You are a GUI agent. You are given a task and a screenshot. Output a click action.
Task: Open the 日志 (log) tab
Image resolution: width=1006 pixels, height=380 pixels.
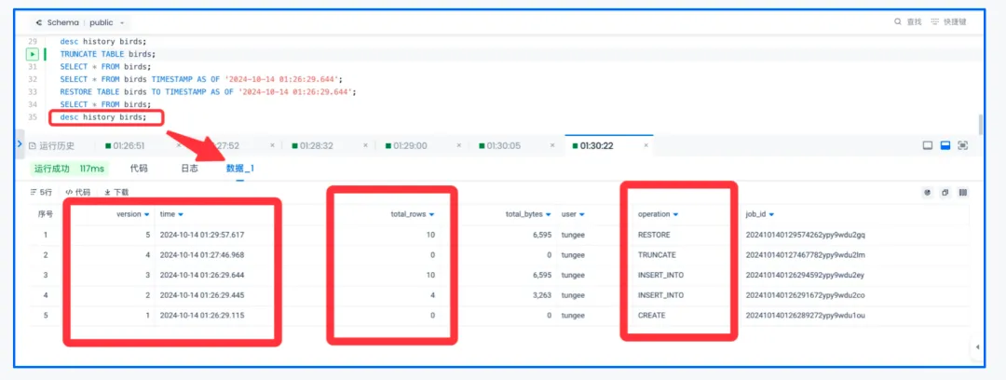(x=189, y=169)
